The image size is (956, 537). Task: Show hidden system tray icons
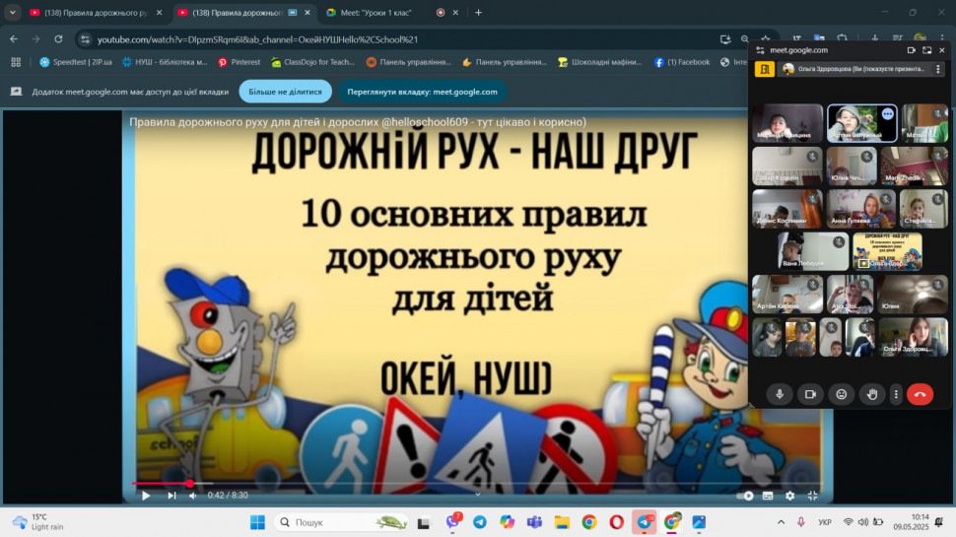[x=781, y=522]
